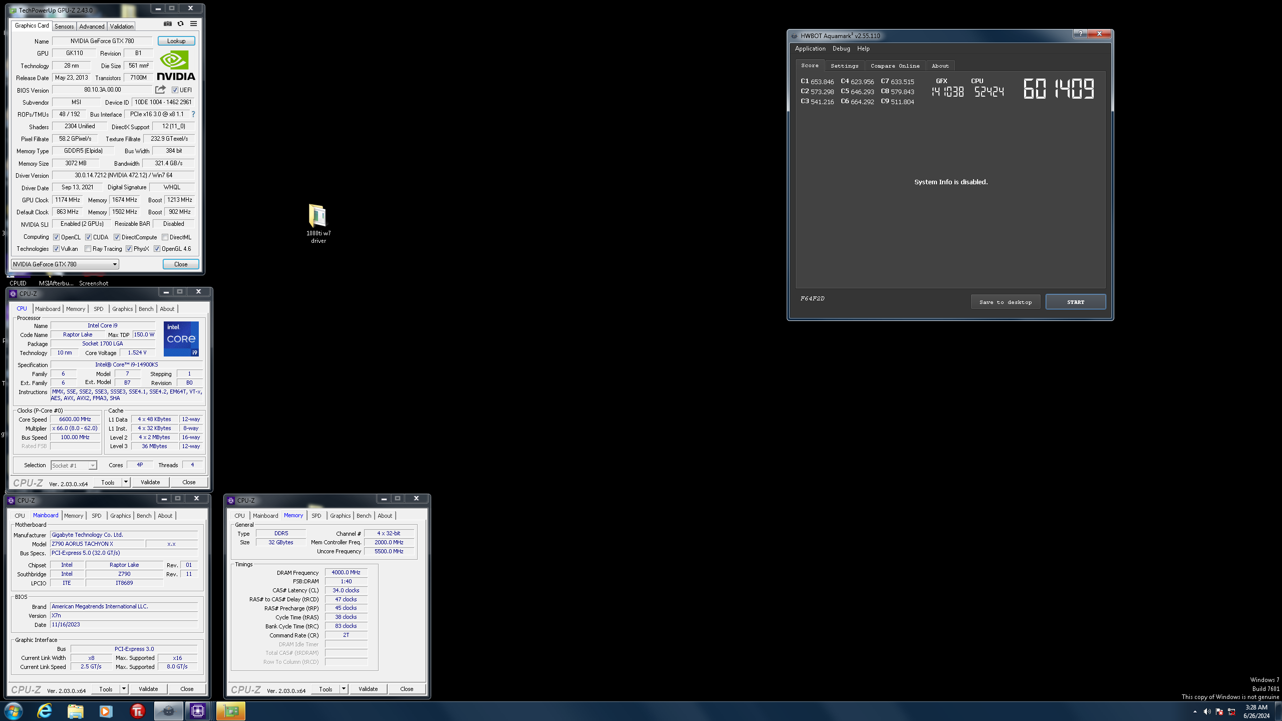The width and height of the screenshot is (1282, 721).
Task: Click the network disconnected tray icon
Action: (x=1231, y=711)
